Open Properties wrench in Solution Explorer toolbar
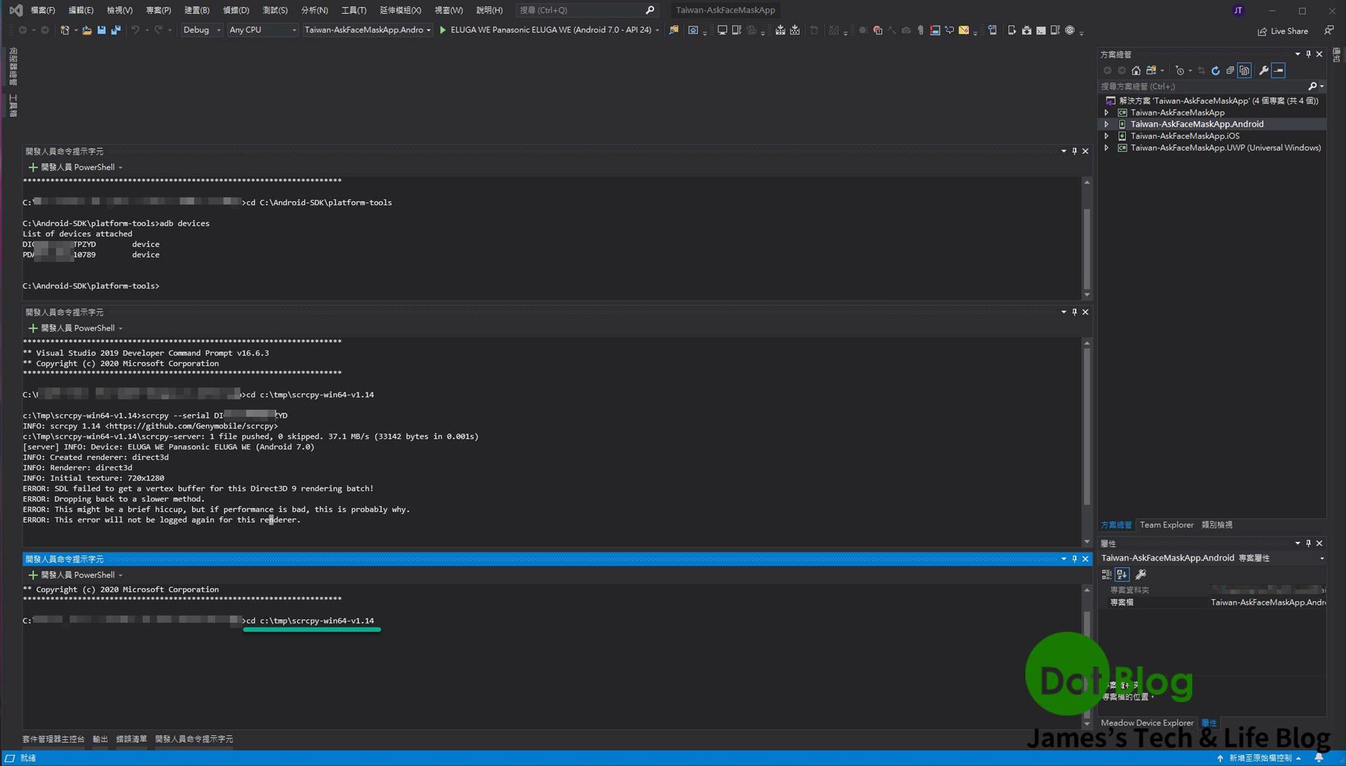Screen dimensions: 1346x766 (x=1263, y=71)
